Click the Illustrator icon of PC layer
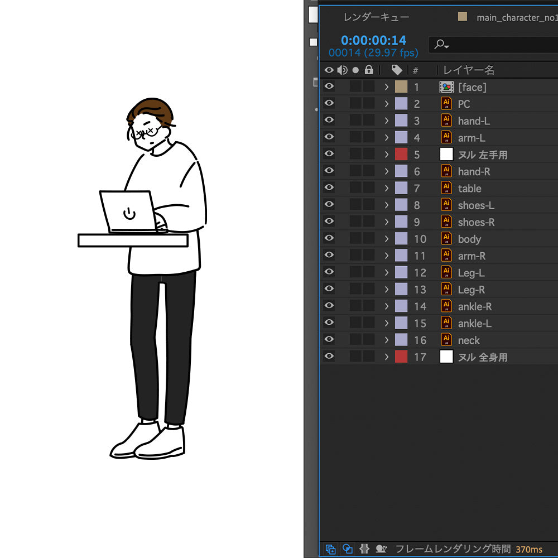This screenshot has height=558, width=558. point(446,104)
